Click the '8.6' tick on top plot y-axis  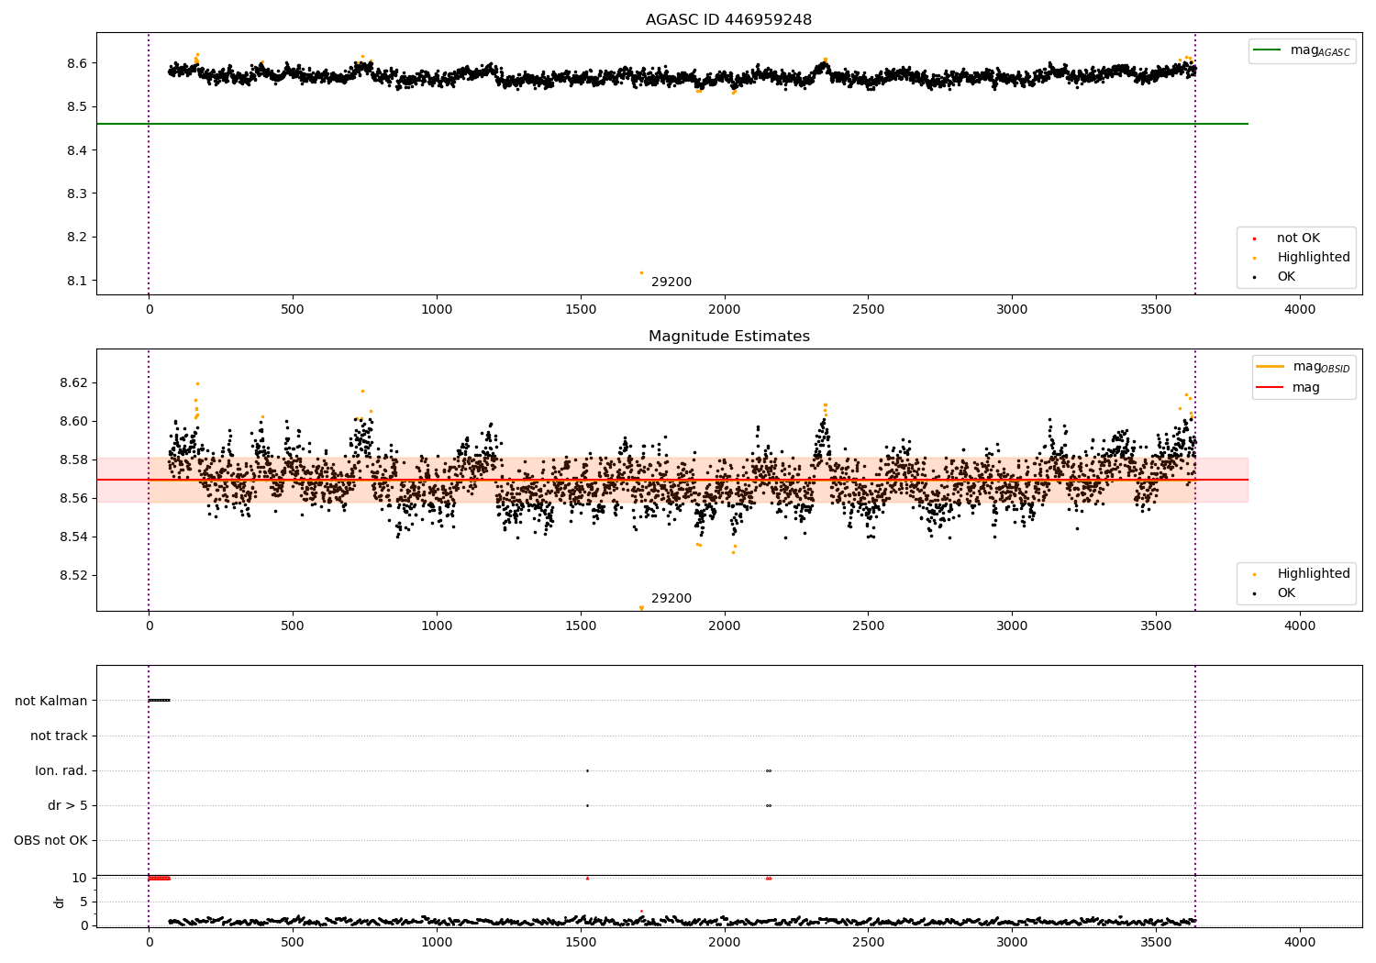(x=77, y=63)
